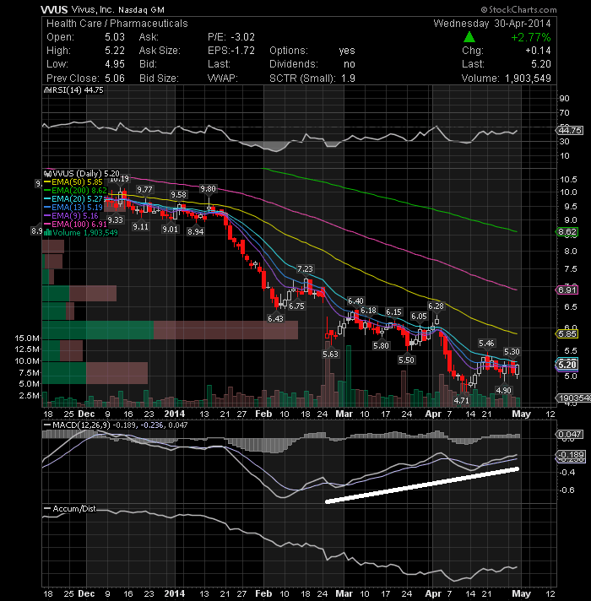The width and height of the screenshot is (591, 601).
Task: Click the 5.50 low price label
Action: (x=406, y=360)
